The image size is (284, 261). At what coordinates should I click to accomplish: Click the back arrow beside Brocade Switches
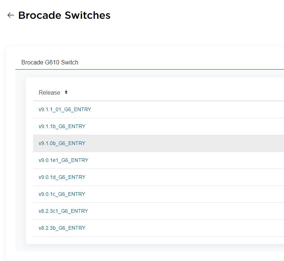[10, 15]
